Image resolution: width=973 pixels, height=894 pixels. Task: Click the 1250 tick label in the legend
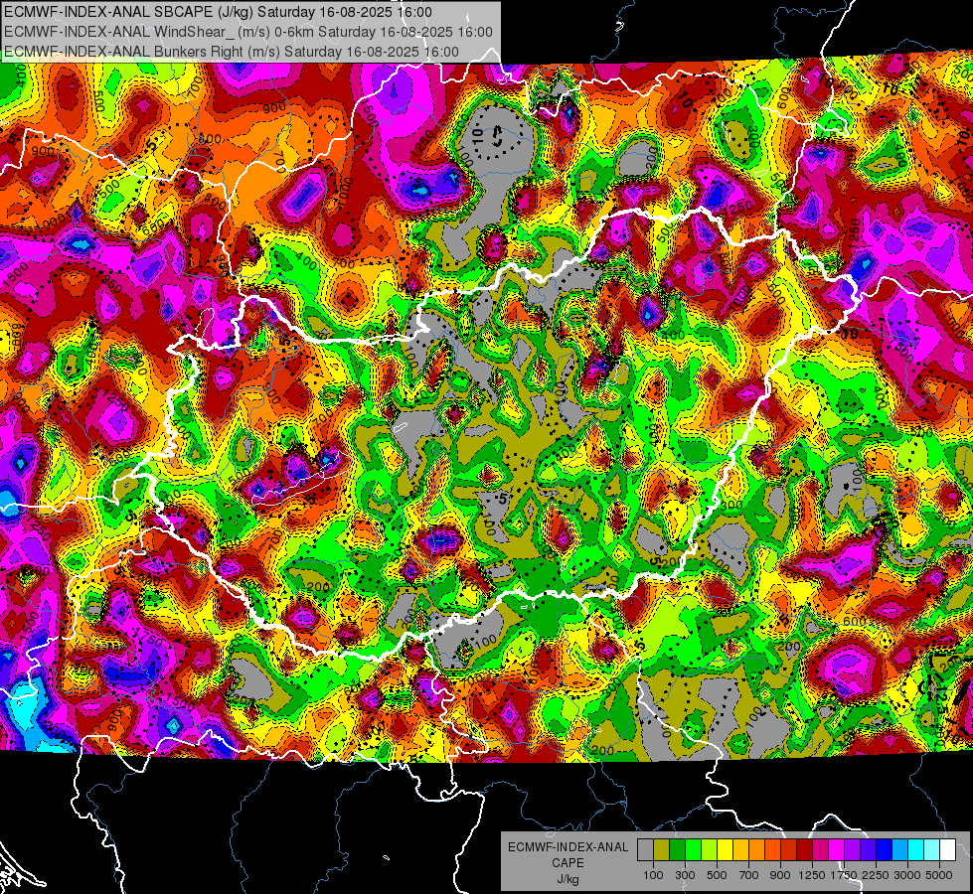point(812,875)
